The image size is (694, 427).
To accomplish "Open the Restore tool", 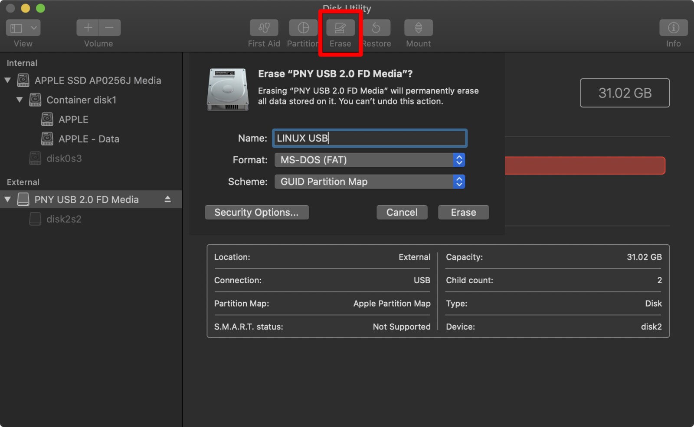I will click(x=376, y=27).
